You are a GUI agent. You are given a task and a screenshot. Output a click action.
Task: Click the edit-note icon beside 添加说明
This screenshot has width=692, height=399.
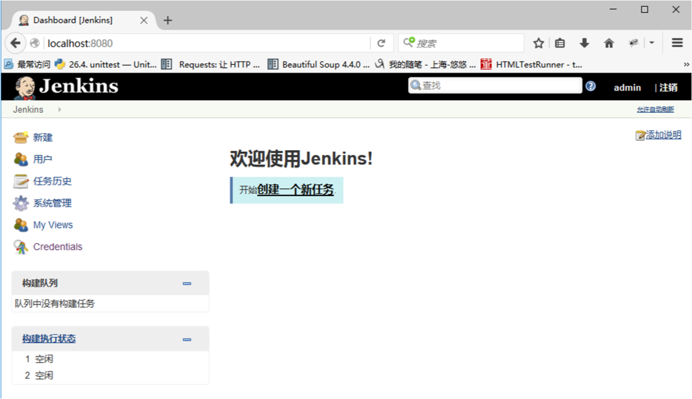pos(640,135)
